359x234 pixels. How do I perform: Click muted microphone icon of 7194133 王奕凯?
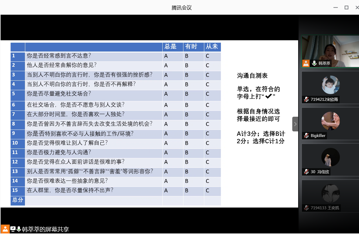[306, 208]
